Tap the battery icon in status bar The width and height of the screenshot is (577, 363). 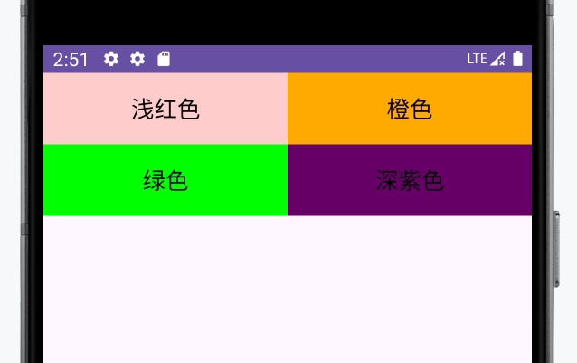pos(517,59)
